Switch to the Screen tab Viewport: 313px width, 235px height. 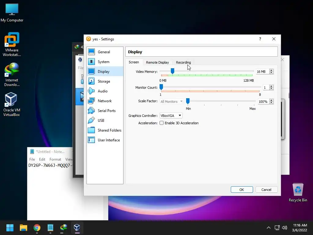(x=134, y=62)
